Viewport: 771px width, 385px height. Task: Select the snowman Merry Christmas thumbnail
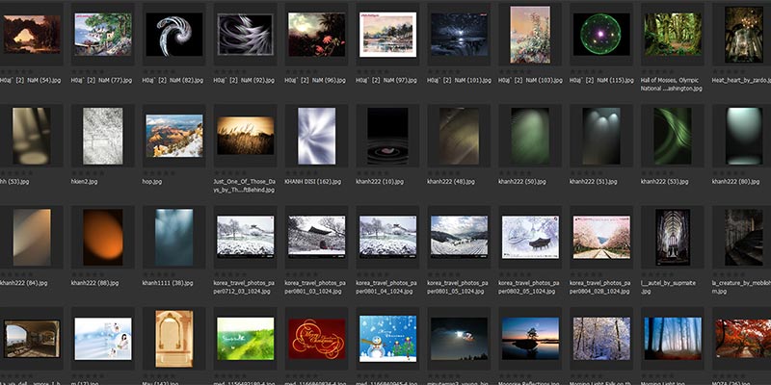(388, 339)
